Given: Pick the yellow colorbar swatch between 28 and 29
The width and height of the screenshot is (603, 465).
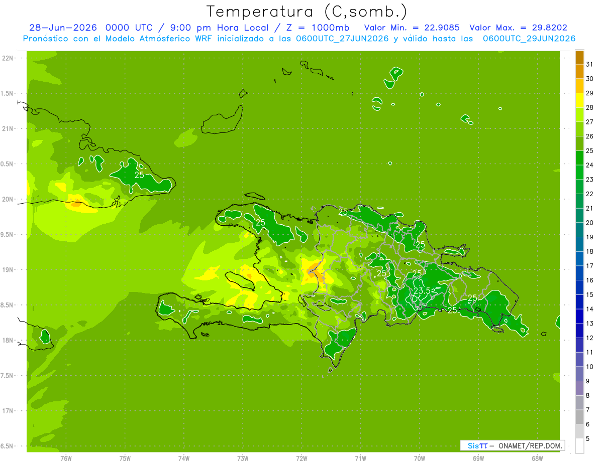Looking at the screenshot, I should [579, 100].
